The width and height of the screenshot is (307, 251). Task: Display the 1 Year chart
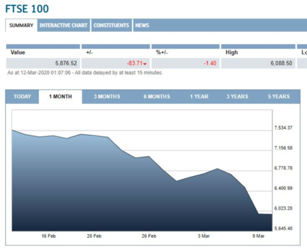199,97
